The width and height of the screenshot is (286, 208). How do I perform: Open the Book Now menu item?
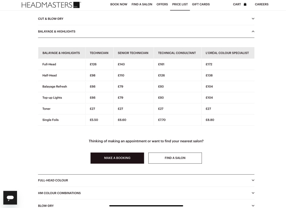(119, 5)
